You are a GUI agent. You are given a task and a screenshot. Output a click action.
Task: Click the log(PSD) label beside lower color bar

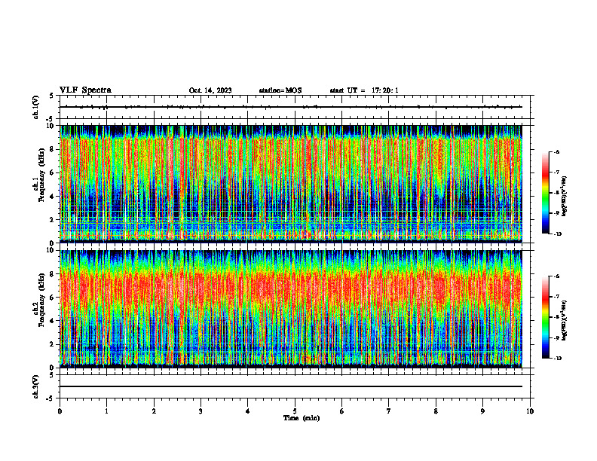coord(565,320)
